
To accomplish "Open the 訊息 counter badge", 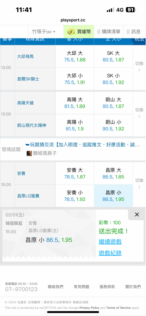I will coord(128,32).
